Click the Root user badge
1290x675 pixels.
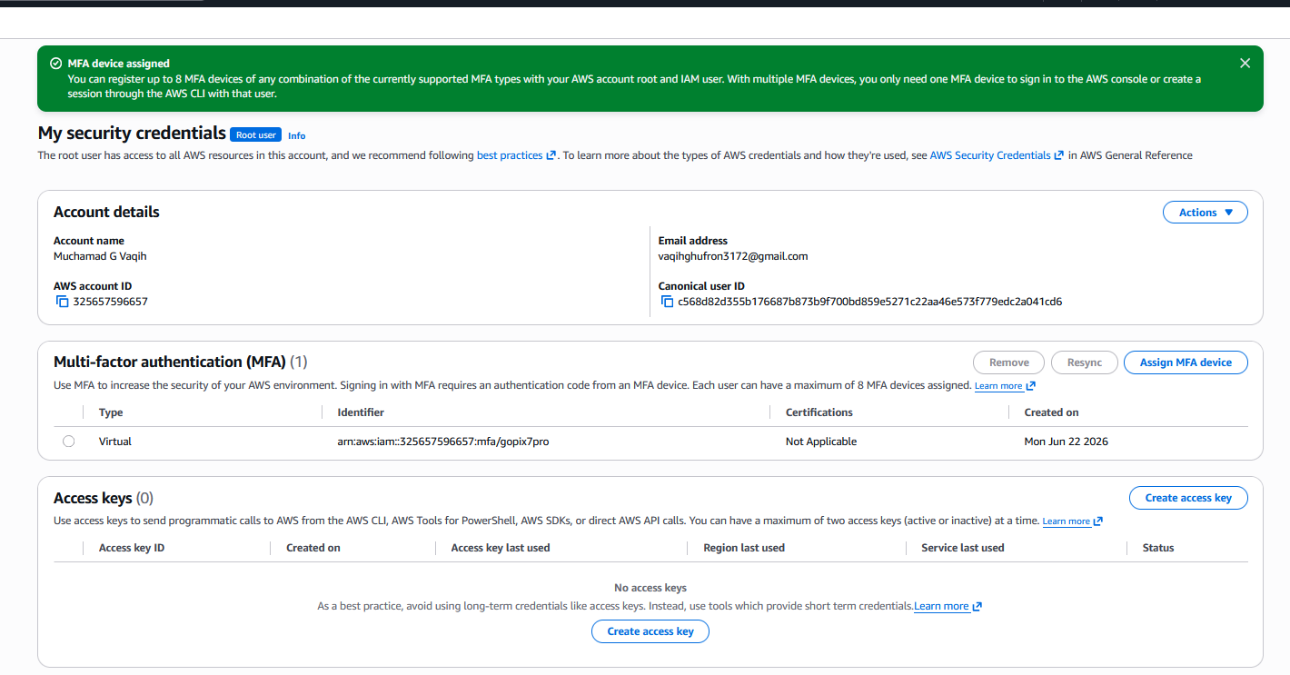(x=255, y=135)
